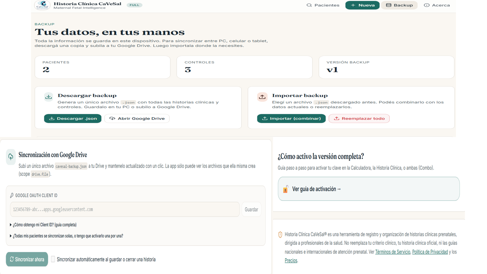The image size is (487, 274).
Task: Open the Backup tab
Action: pyautogui.click(x=399, y=5)
